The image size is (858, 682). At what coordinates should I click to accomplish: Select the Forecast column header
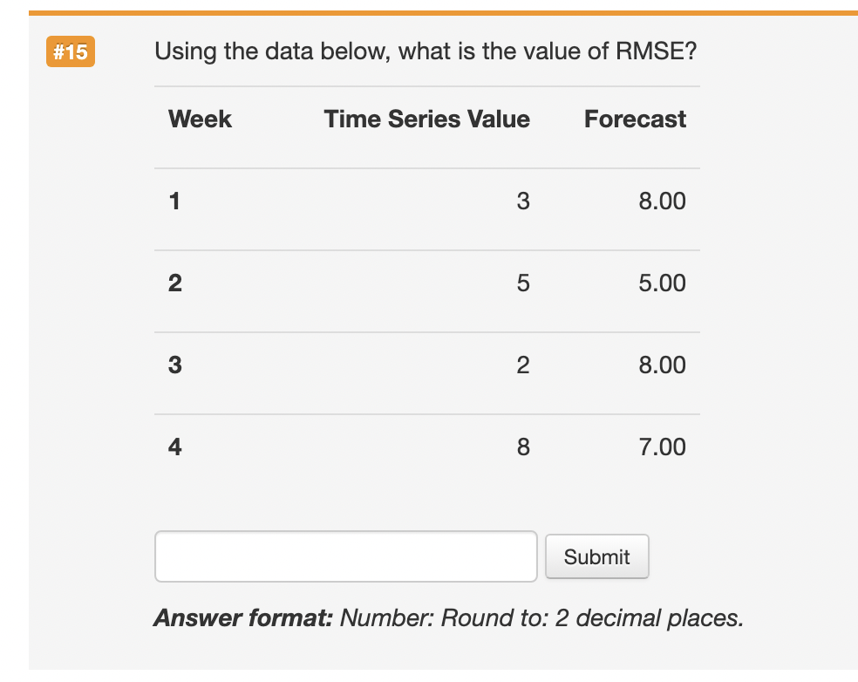pos(635,119)
